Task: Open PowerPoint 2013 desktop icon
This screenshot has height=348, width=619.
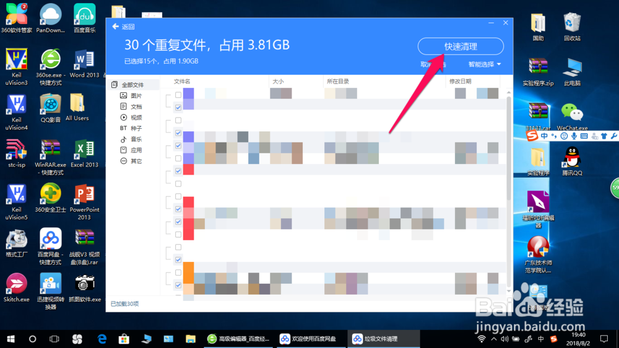Action: pyautogui.click(x=84, y=202)
